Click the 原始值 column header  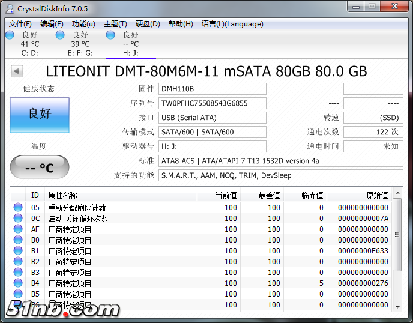pos(360,195)
